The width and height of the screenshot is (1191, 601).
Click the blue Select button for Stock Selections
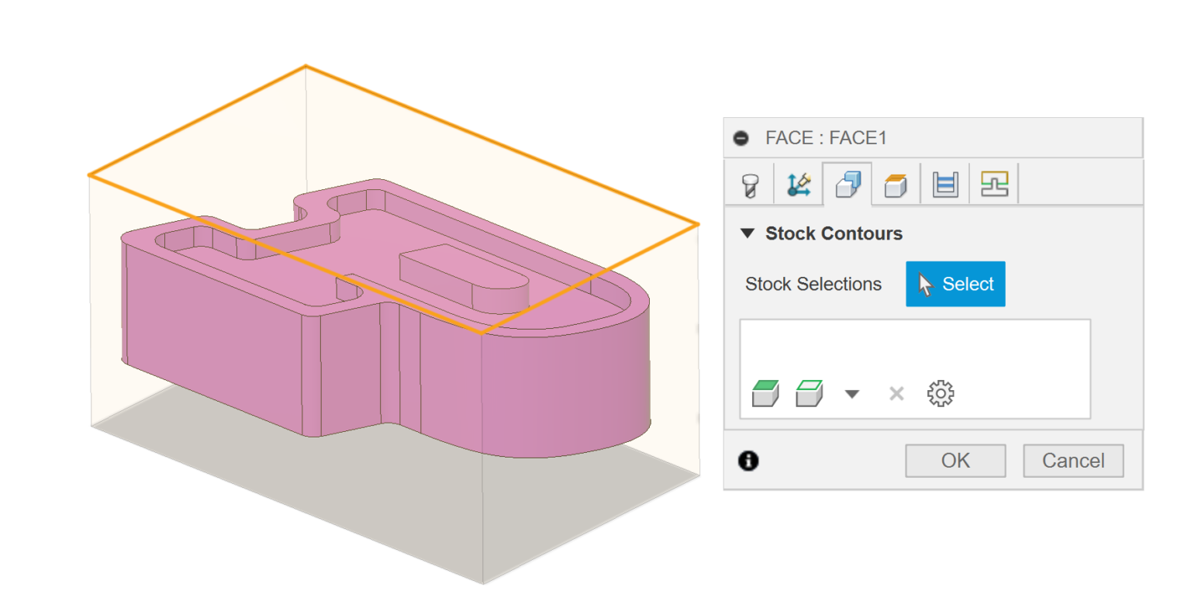[955, 284]
